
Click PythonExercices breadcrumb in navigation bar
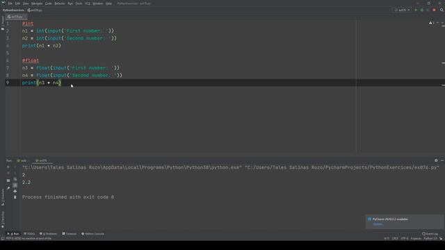[13, 10]
